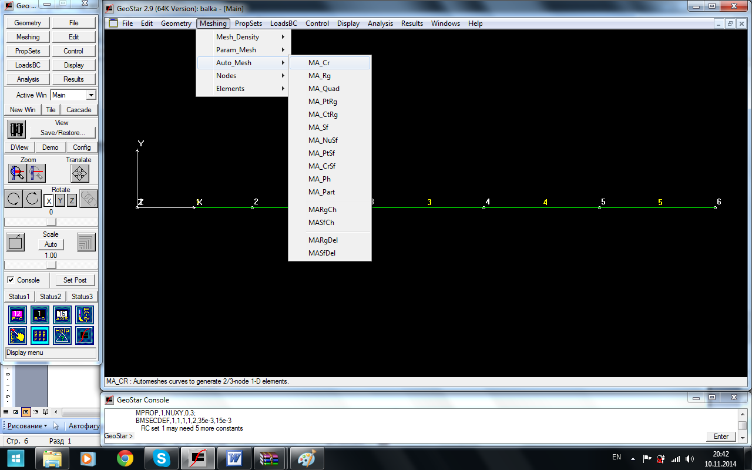Viewport: 752px width, 470px height.
Task: Select MA_Quad menu entry
Action: [x=330, y=89]
